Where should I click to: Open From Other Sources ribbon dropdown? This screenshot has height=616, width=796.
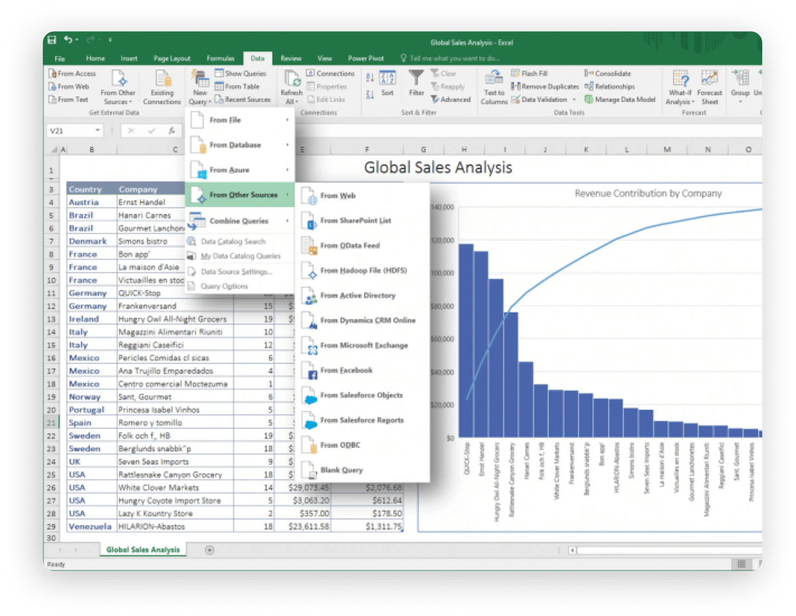[x=118, y=87]
